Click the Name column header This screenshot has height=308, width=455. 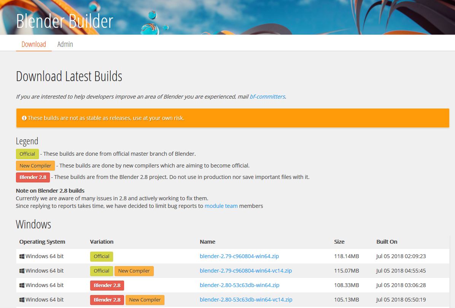pyautogui.click(x=207, y=241)
